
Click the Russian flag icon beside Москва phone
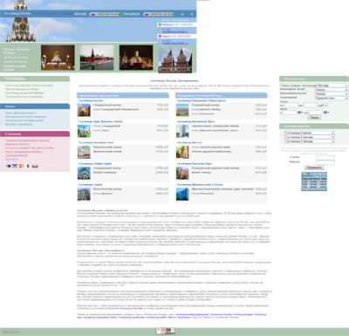[92, 14]
